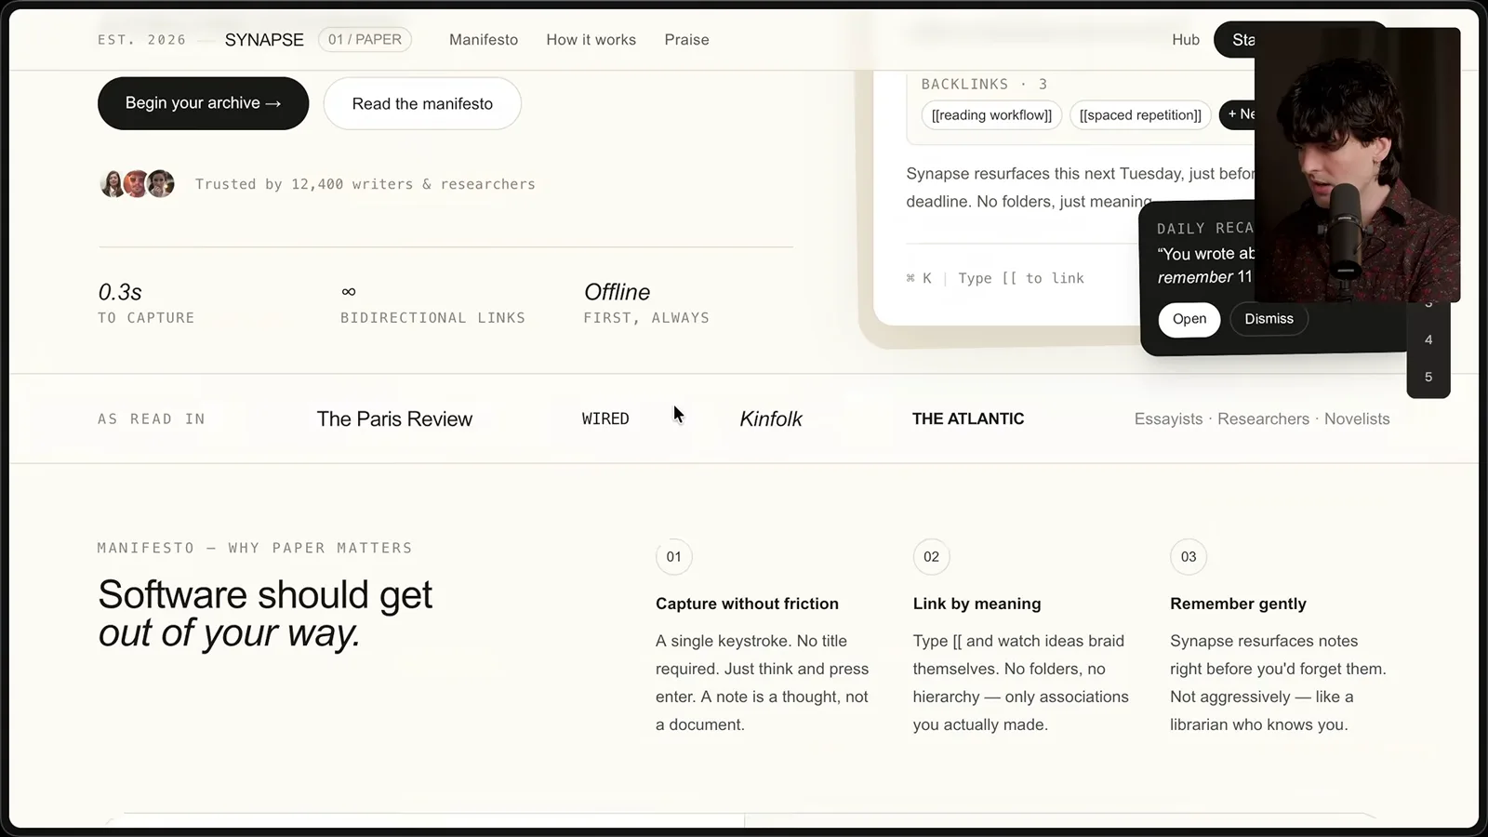Click THE ATLANTIC logo
Image resolution: width=1488 pixels, height=837 pixels.
pyautogui.click(x=968, y=419)
